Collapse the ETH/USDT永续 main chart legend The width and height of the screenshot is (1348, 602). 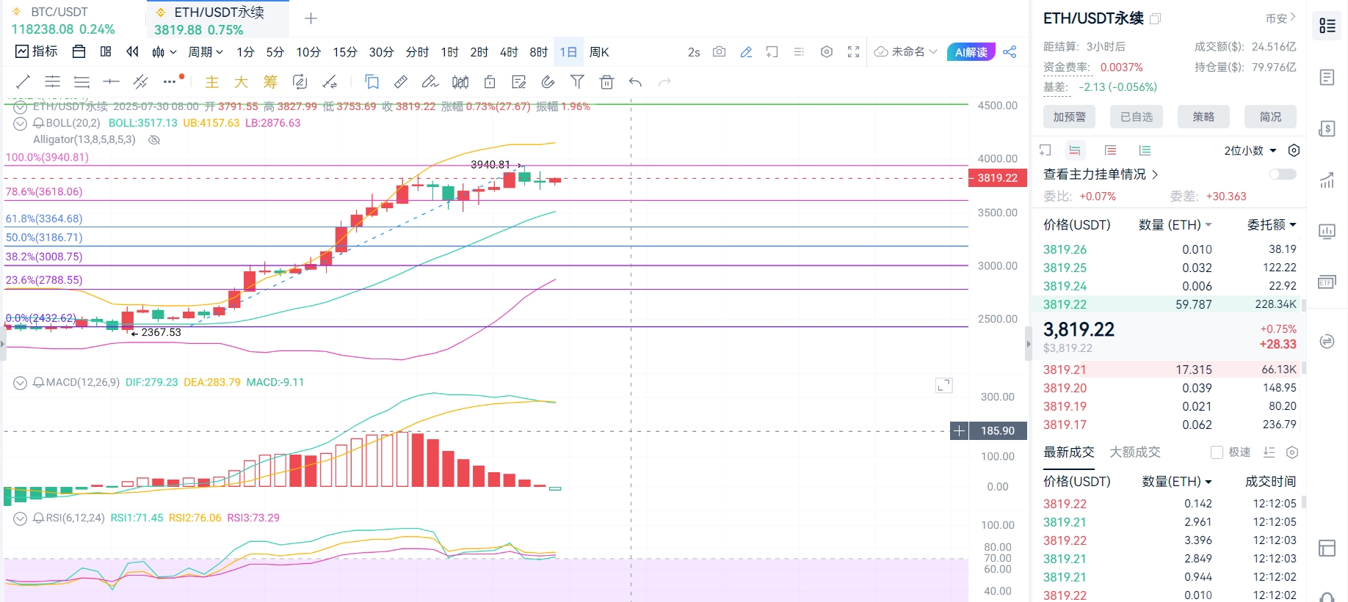pos(21,107)
